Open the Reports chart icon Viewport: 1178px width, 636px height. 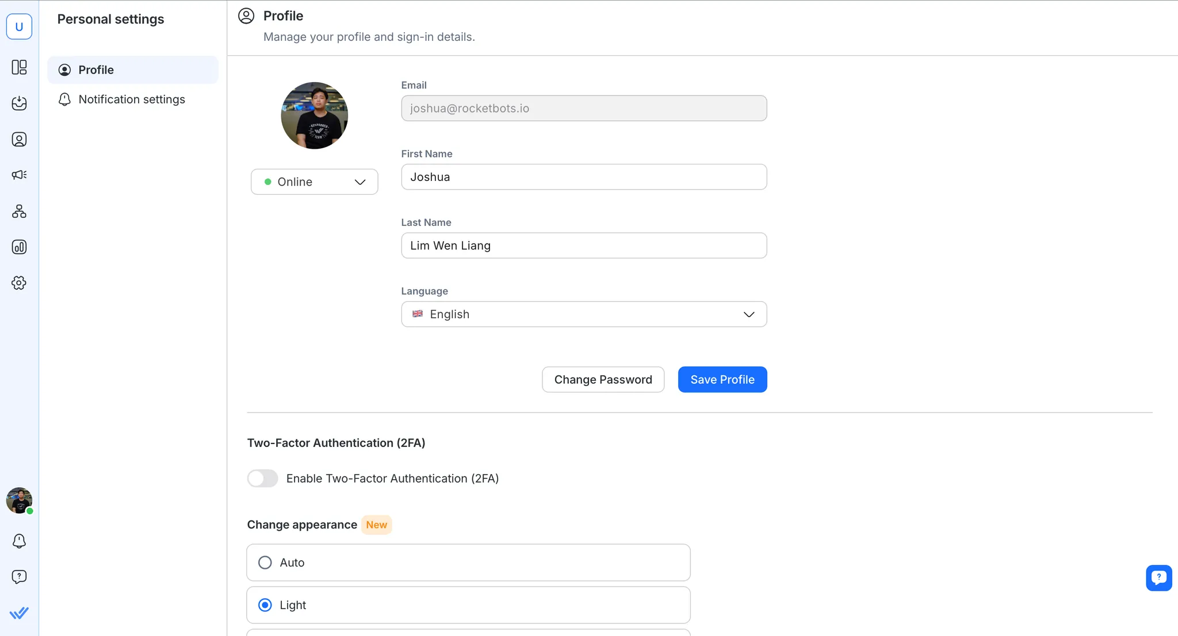pyautogui.click(x=19, y=247)
